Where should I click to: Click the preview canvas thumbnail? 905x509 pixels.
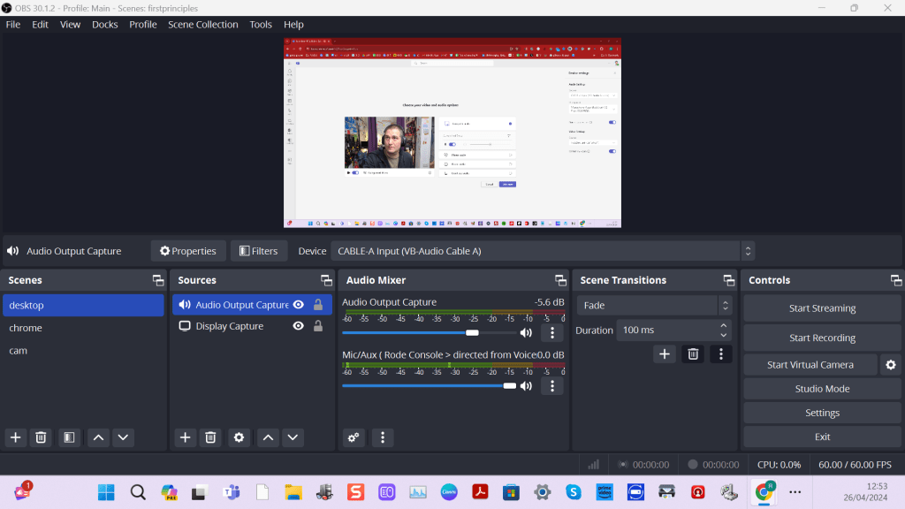(x=452, y=133)
